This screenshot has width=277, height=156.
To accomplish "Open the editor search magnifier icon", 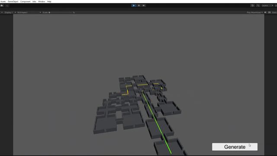I will point(258,6).
